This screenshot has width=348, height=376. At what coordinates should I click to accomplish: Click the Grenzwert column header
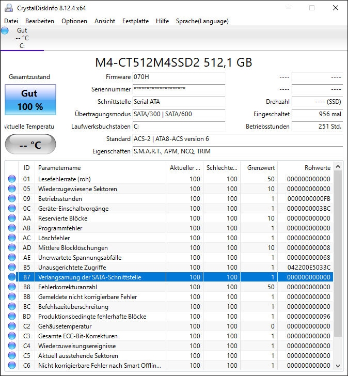click(x=259, y=168)
